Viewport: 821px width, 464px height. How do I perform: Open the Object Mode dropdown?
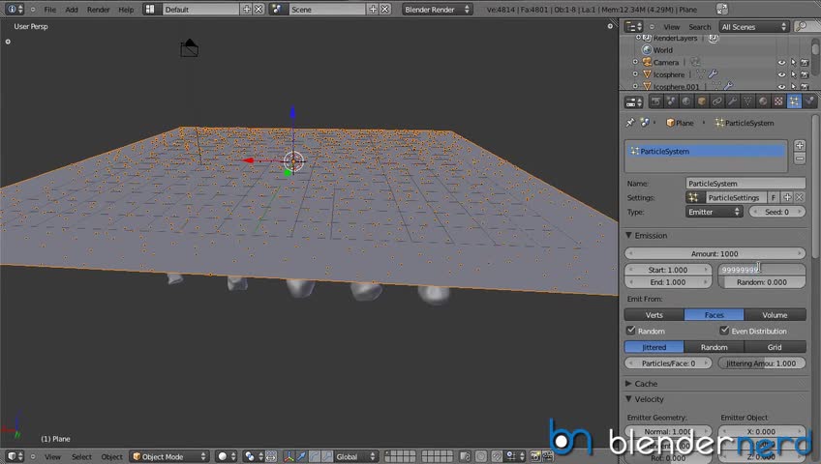[169, 456]
